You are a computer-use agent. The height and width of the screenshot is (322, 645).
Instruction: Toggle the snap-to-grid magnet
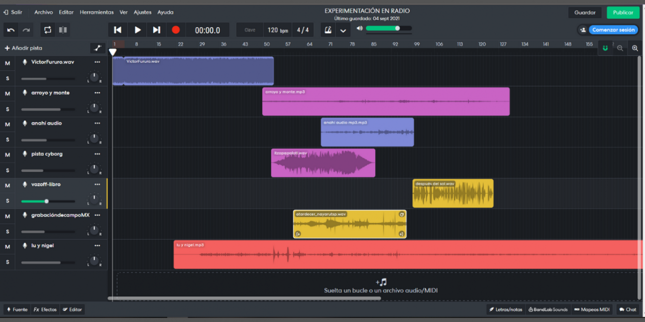(x=605, y=48)
